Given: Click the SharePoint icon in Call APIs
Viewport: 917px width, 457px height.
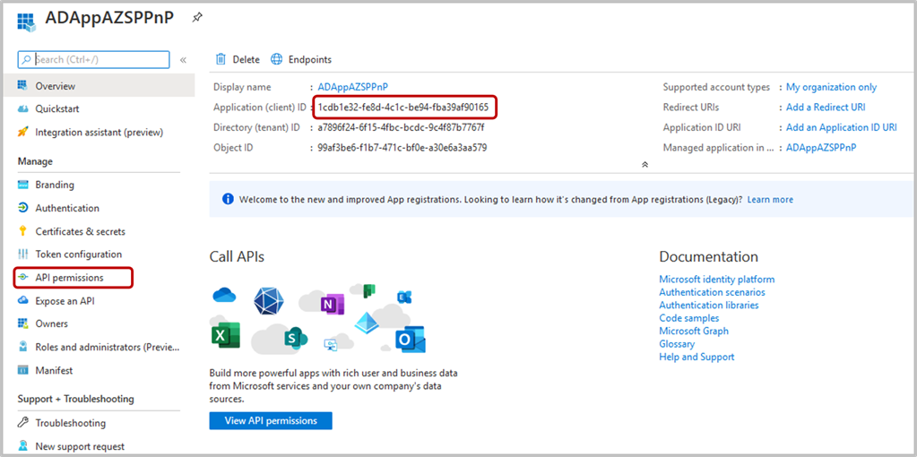Looking at the screenshot, I should point(295,338).
